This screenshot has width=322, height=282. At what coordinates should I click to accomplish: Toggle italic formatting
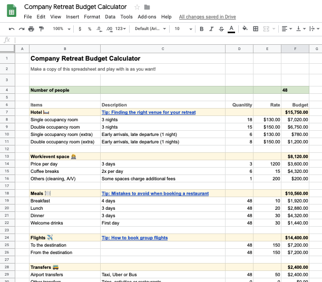point(211,29)
